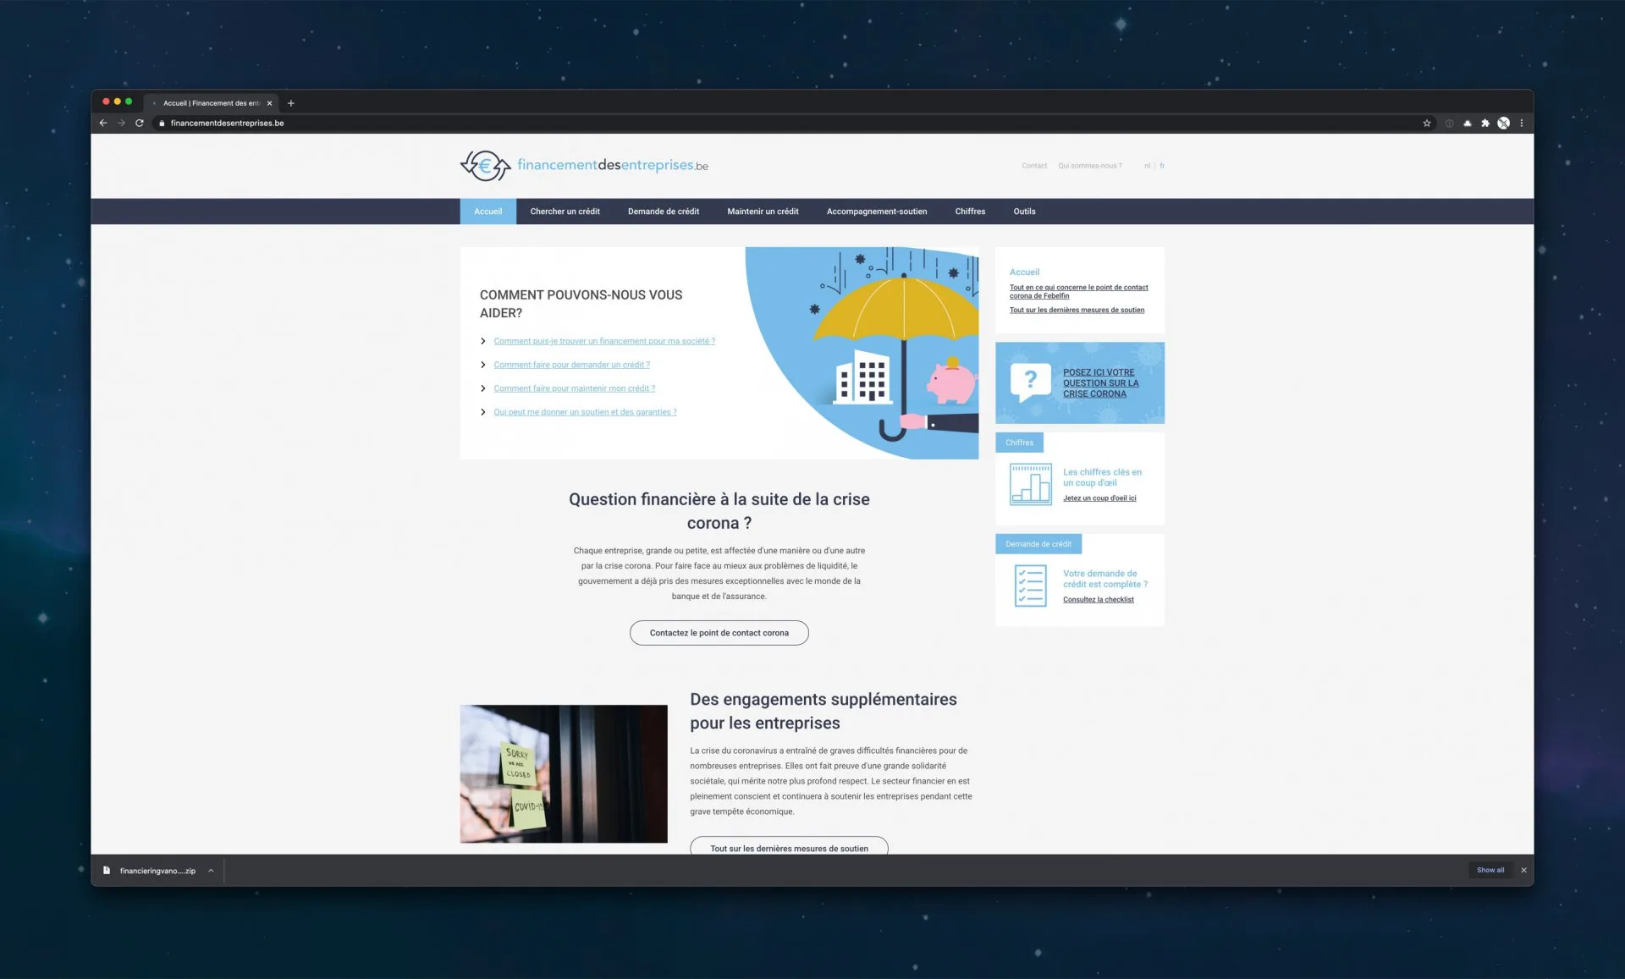Open the Chiffres navigation item
This screenshot has width=1625, height=979.
coord(970,212)
